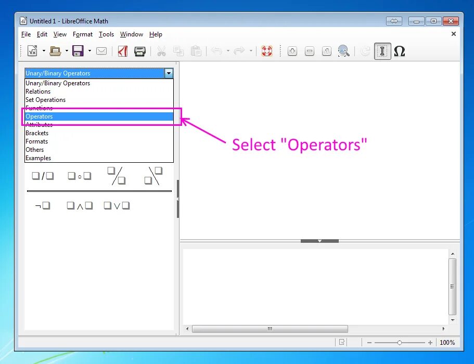Click the email document envelope icon
This screenshot has height=364, width=474.
coord(101,51)
